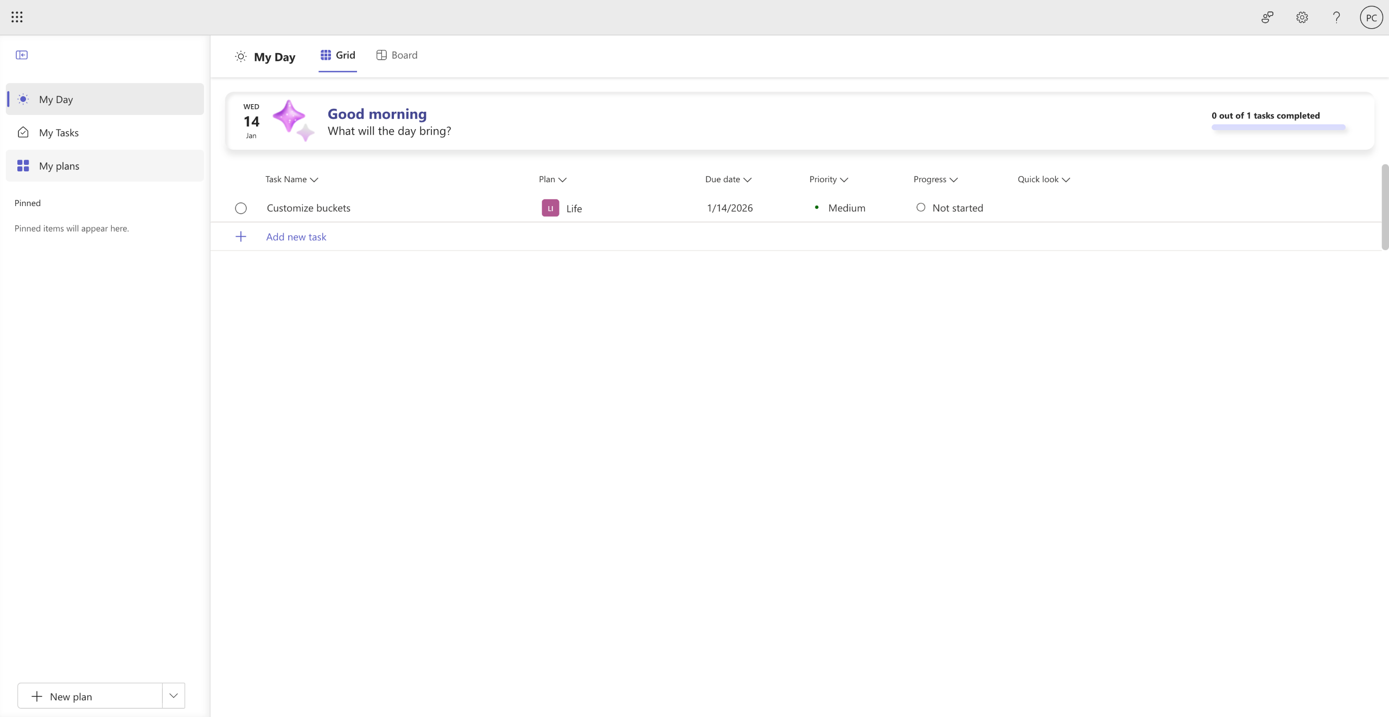Image resolution: width=1389 pixels, height=717 pixels.
Task: Switch to the Board tab
Action: pos(397,55)
